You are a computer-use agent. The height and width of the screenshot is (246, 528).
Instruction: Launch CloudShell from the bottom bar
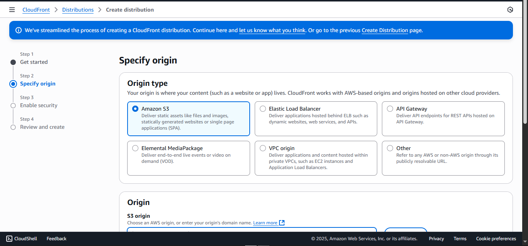(x=21, y=239)
